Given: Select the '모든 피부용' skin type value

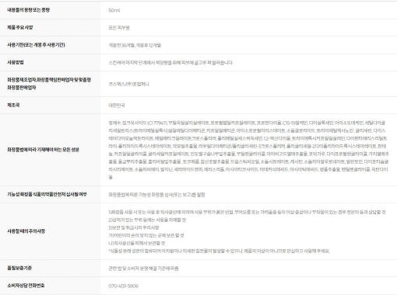Looking at the screenshot, I should pos(119,28).
